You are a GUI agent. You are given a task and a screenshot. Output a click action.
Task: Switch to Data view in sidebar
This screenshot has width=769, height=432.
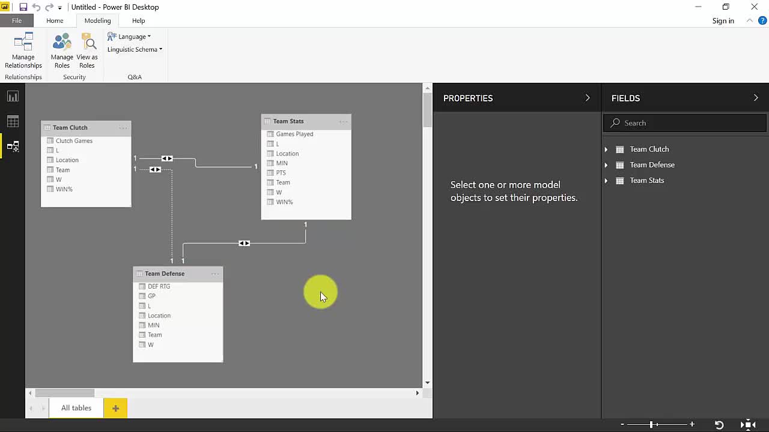pyautogui.click(x=13, y=121)
